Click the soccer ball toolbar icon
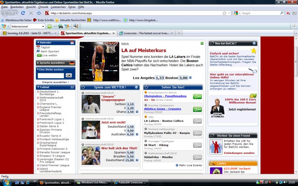298x186 pixels. (76, 26)
